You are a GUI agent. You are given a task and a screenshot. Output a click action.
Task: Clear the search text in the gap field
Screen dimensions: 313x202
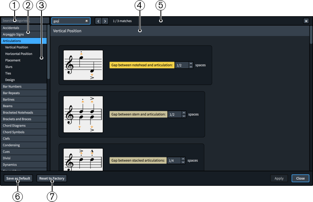[87, 21]
